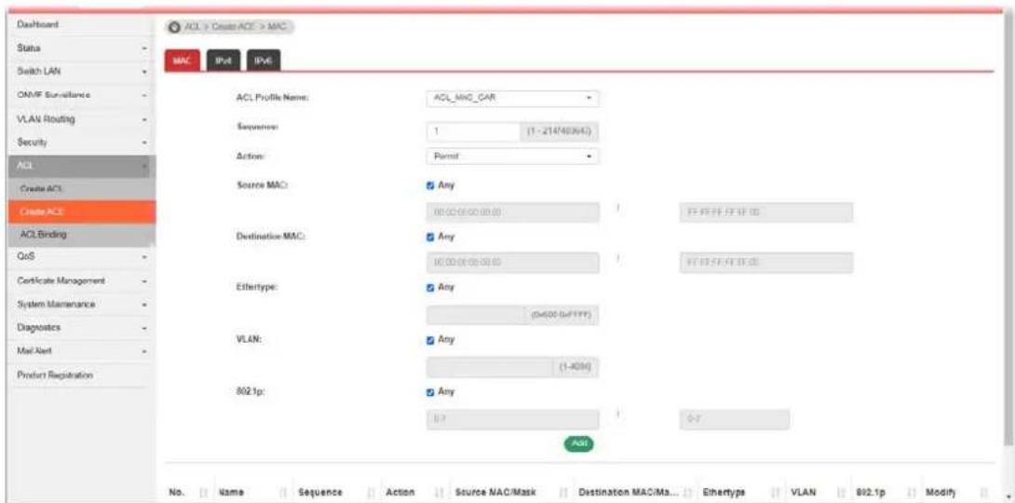Click the Ethertype value field
Image resolution: width=1015 pixels, height=503 pixels.
[x=475, y=315]
